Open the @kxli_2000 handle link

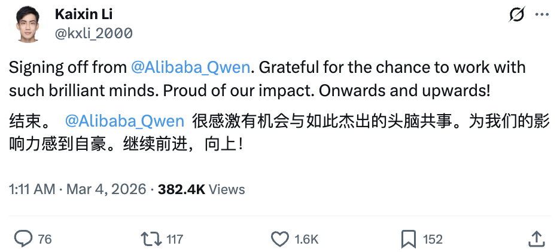pos(94,33)
